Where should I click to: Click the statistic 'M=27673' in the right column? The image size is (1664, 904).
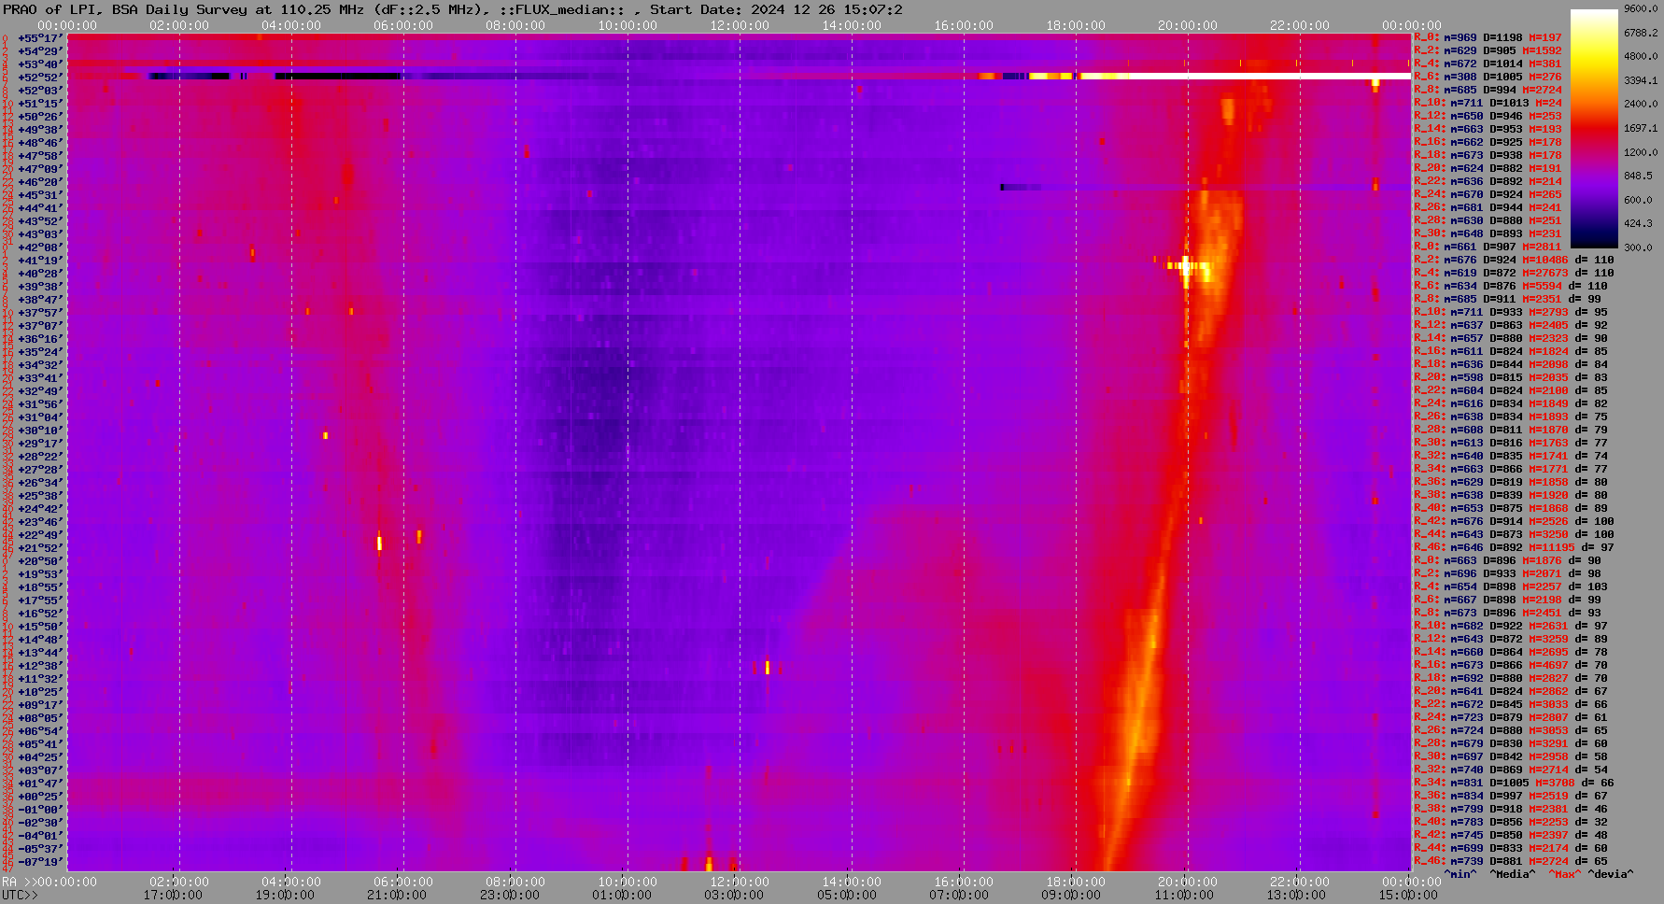tap(1545, 274)
